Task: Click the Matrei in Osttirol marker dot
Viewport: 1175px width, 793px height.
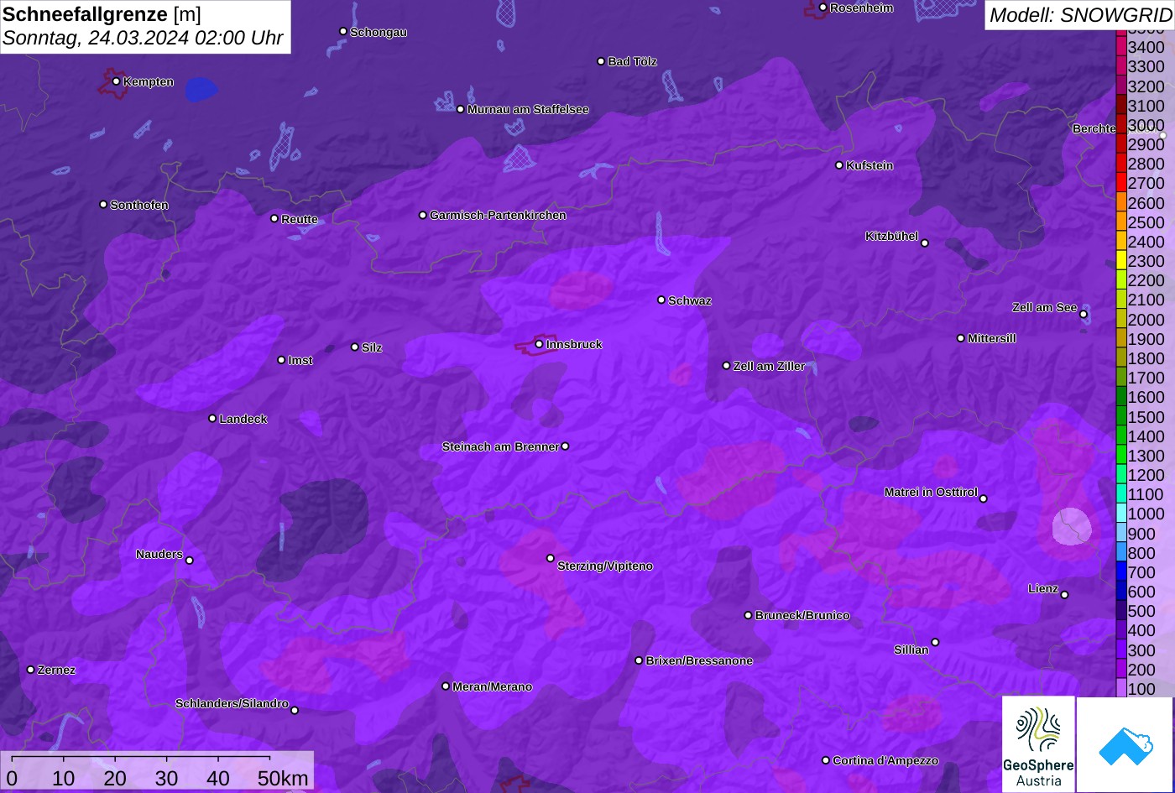Action: click(984, 498)
